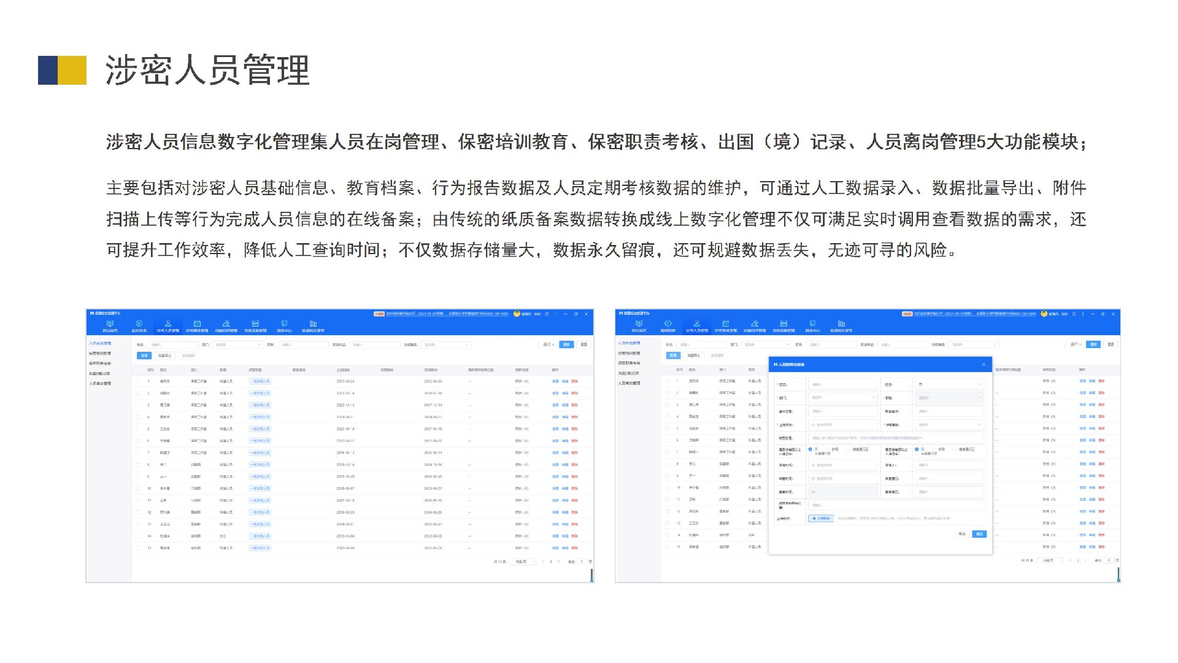Click the chat bubble icon in right screenshot navbar
The width and height of the screenshot is (1178, 663).
(x=812, y=324)
